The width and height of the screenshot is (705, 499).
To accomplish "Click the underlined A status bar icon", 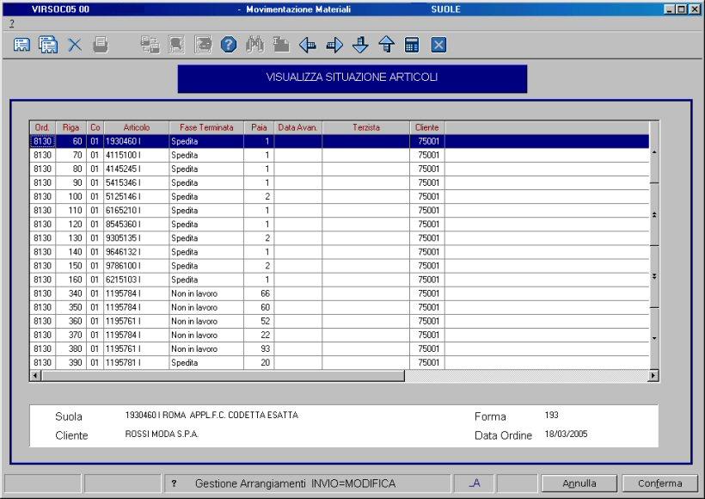I will pos(475,484).
